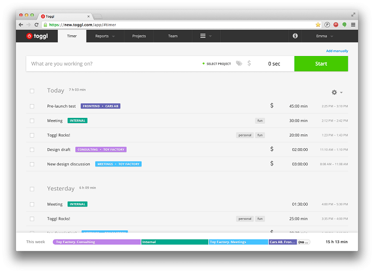Screen dimensions: 374x273
Task: Open the settings gear beside Today
Action: click(x=334, y=92)
